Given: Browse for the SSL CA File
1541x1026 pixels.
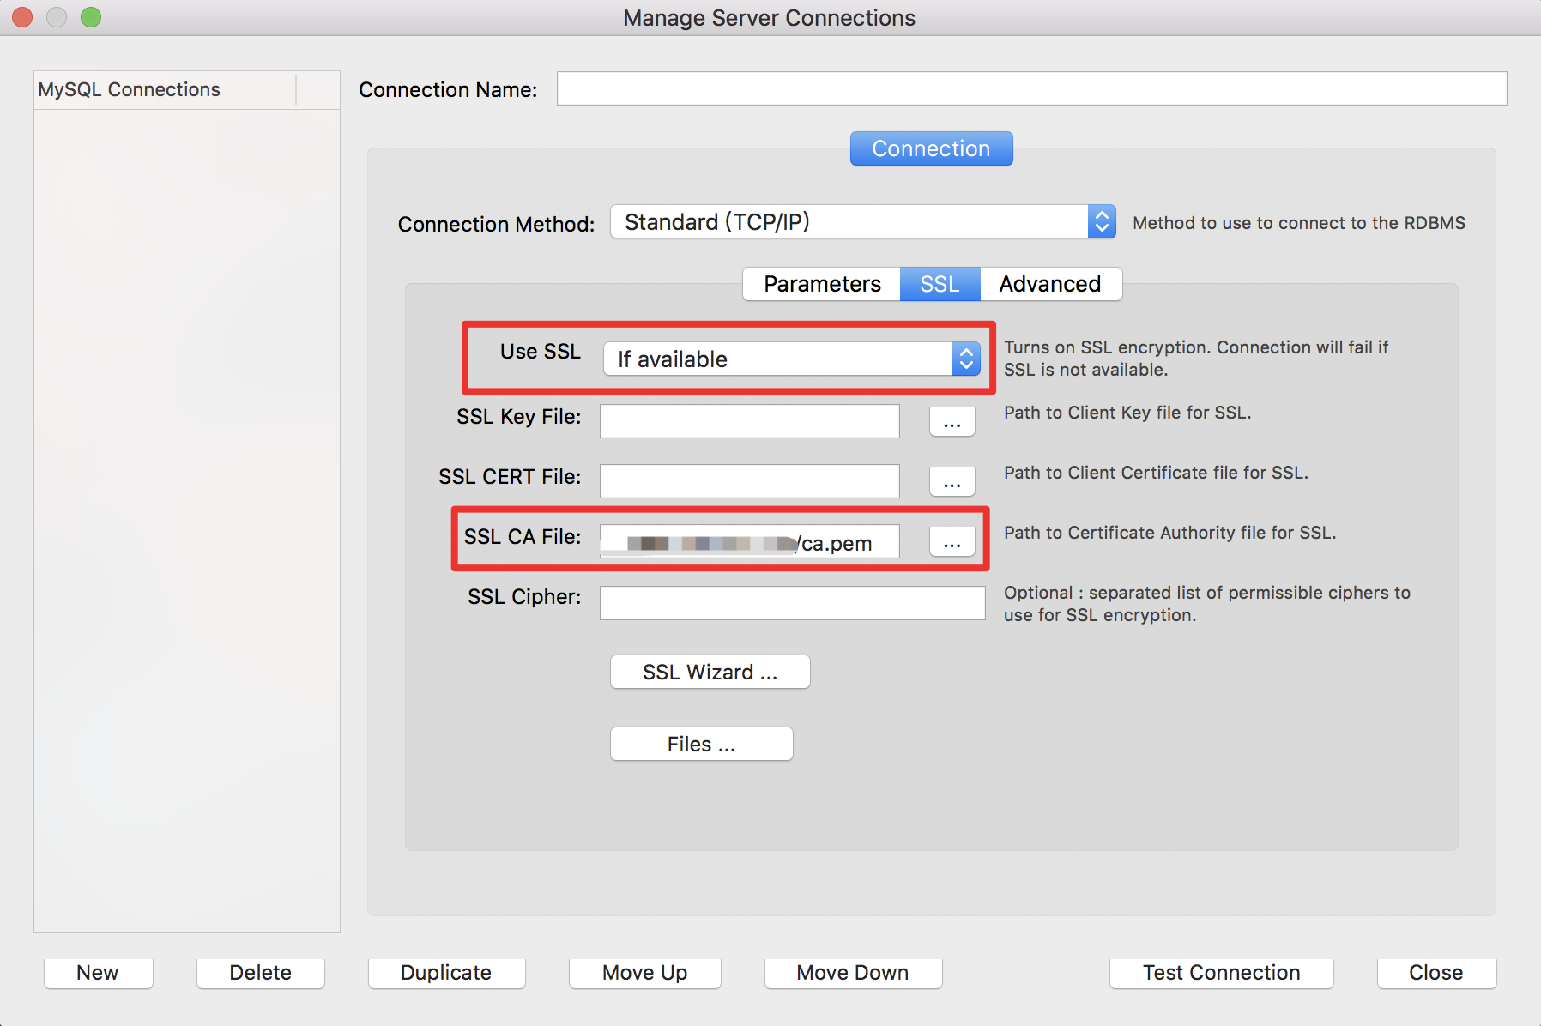Looking at the screenshot, I should coord(952,541).
